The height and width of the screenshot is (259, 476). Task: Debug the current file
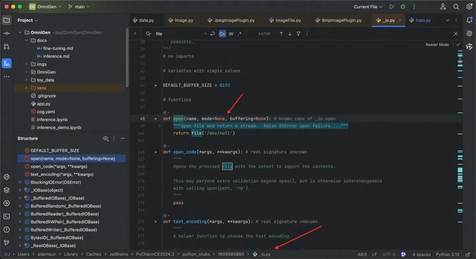(403, 7)
